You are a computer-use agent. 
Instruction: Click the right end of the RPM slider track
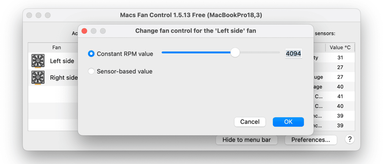point(279,52)
